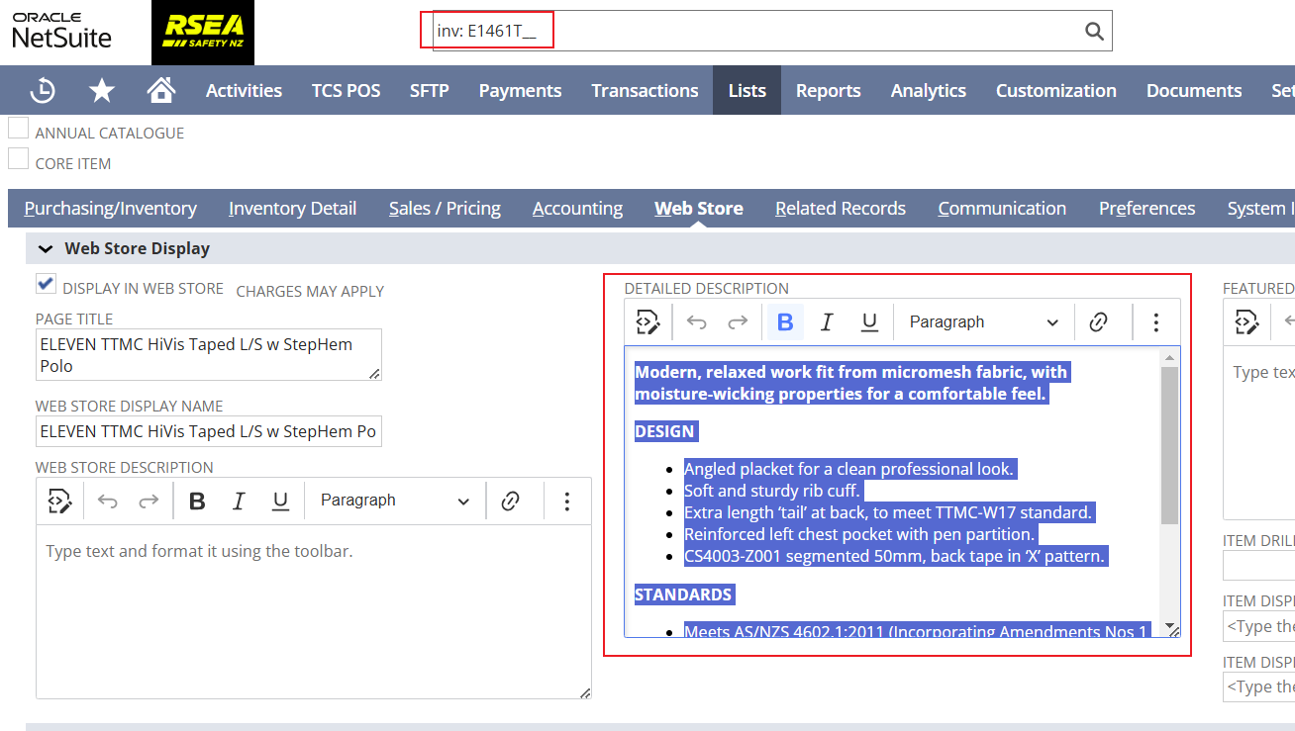Click the Page Title text field

click(208, 354)
